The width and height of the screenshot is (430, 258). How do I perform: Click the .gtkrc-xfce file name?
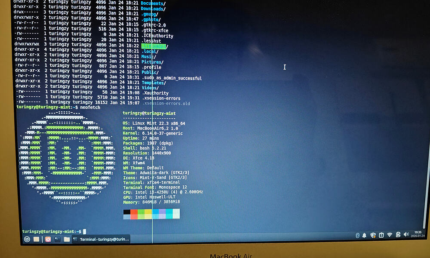[x=155, y=31]
